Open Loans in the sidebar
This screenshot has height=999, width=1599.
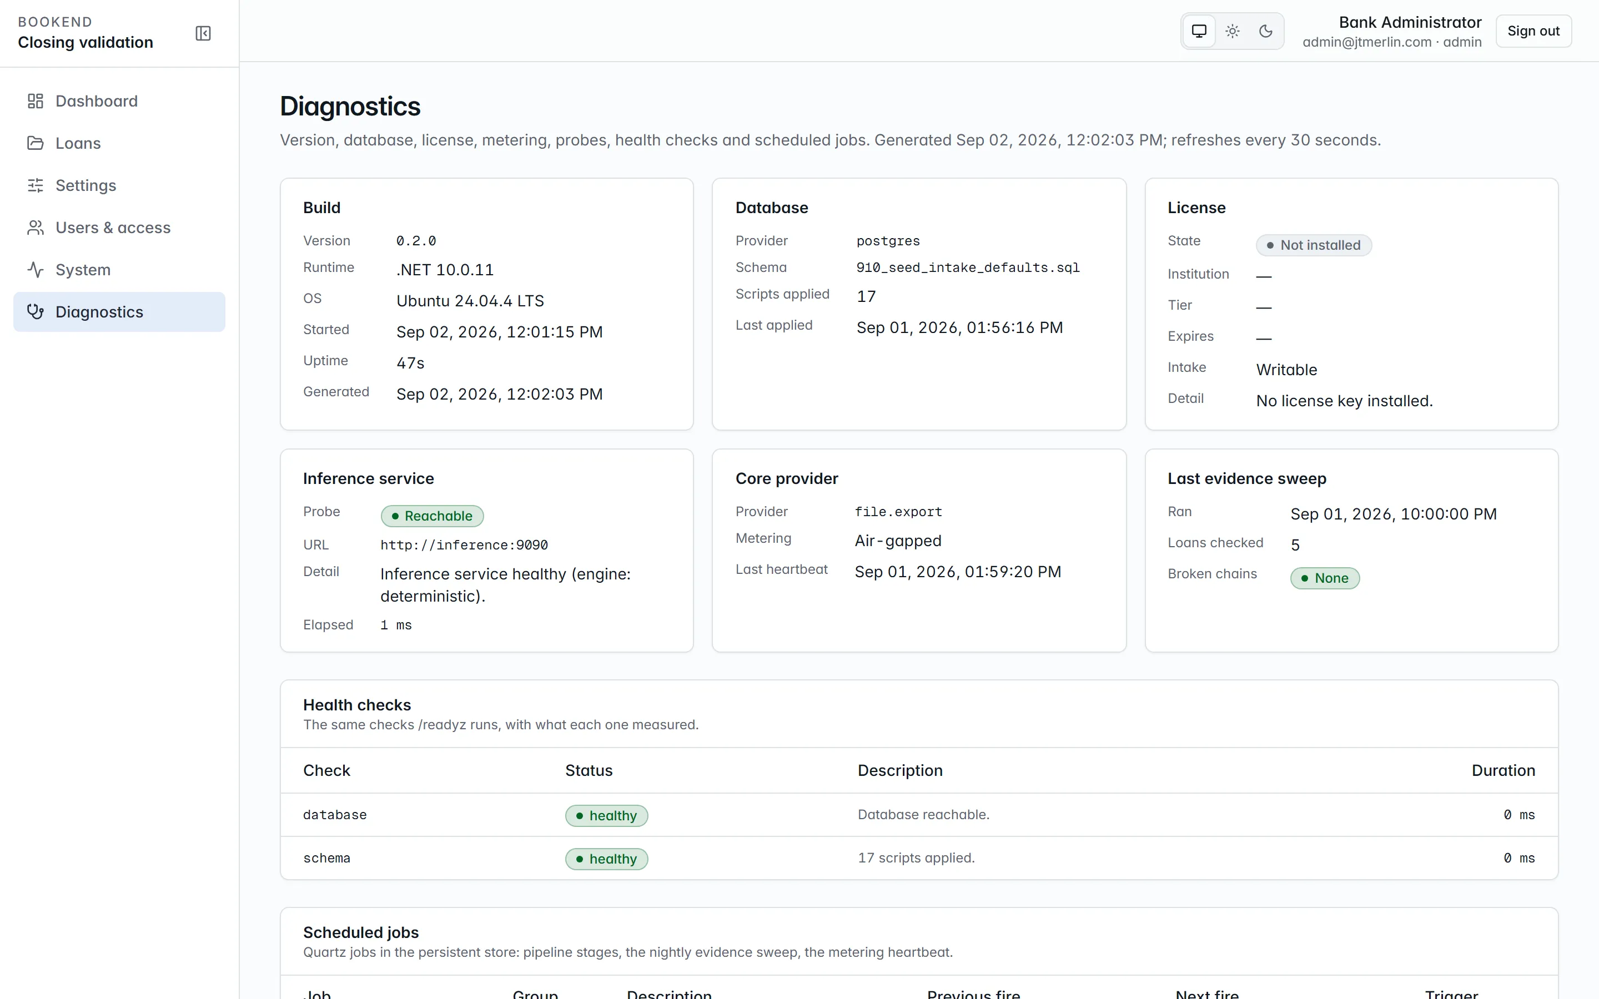pos(119,143)
